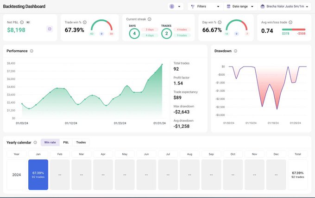Click the info icon next to Trade win %

tap(85, 22)
